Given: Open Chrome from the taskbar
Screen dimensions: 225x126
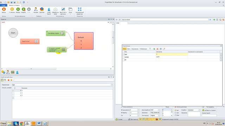Looking at the screenshot, I should click(x=22, y=124).
